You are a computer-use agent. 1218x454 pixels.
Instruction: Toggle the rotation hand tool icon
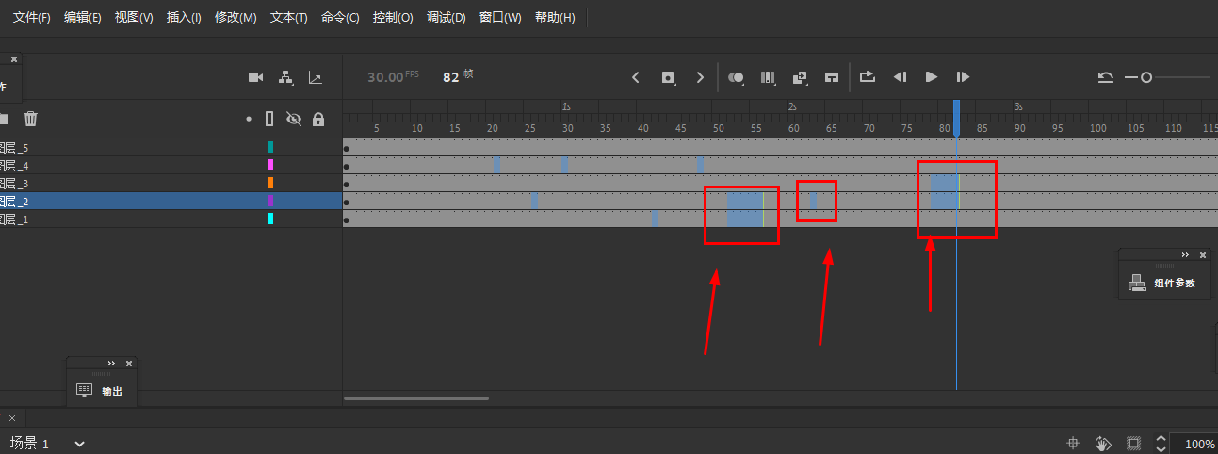(1103, 444)
